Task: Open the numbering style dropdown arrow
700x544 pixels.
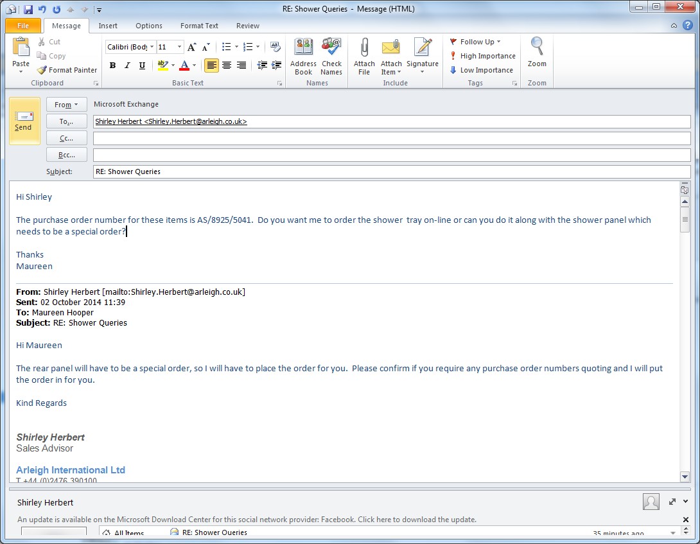Action: (x=258, y=47)
